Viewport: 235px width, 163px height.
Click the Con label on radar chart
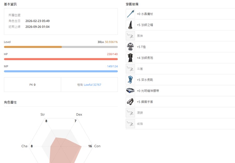click(x=97, y=146)
